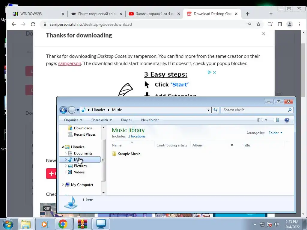Open a new Chrome tab
Image resolution: width=307 pixels, height=230 pixels.
point(247,14)
